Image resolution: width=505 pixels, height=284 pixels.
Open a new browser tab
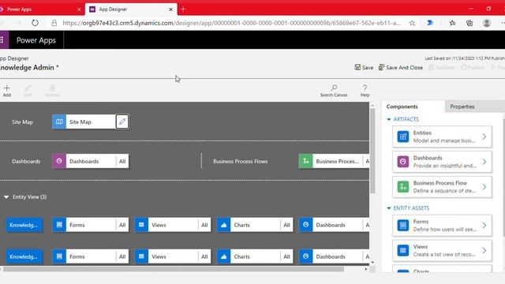point(183,9)
